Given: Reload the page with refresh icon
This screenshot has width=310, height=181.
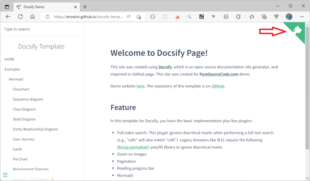Looking at the screenshot, I should pos(20,17).
